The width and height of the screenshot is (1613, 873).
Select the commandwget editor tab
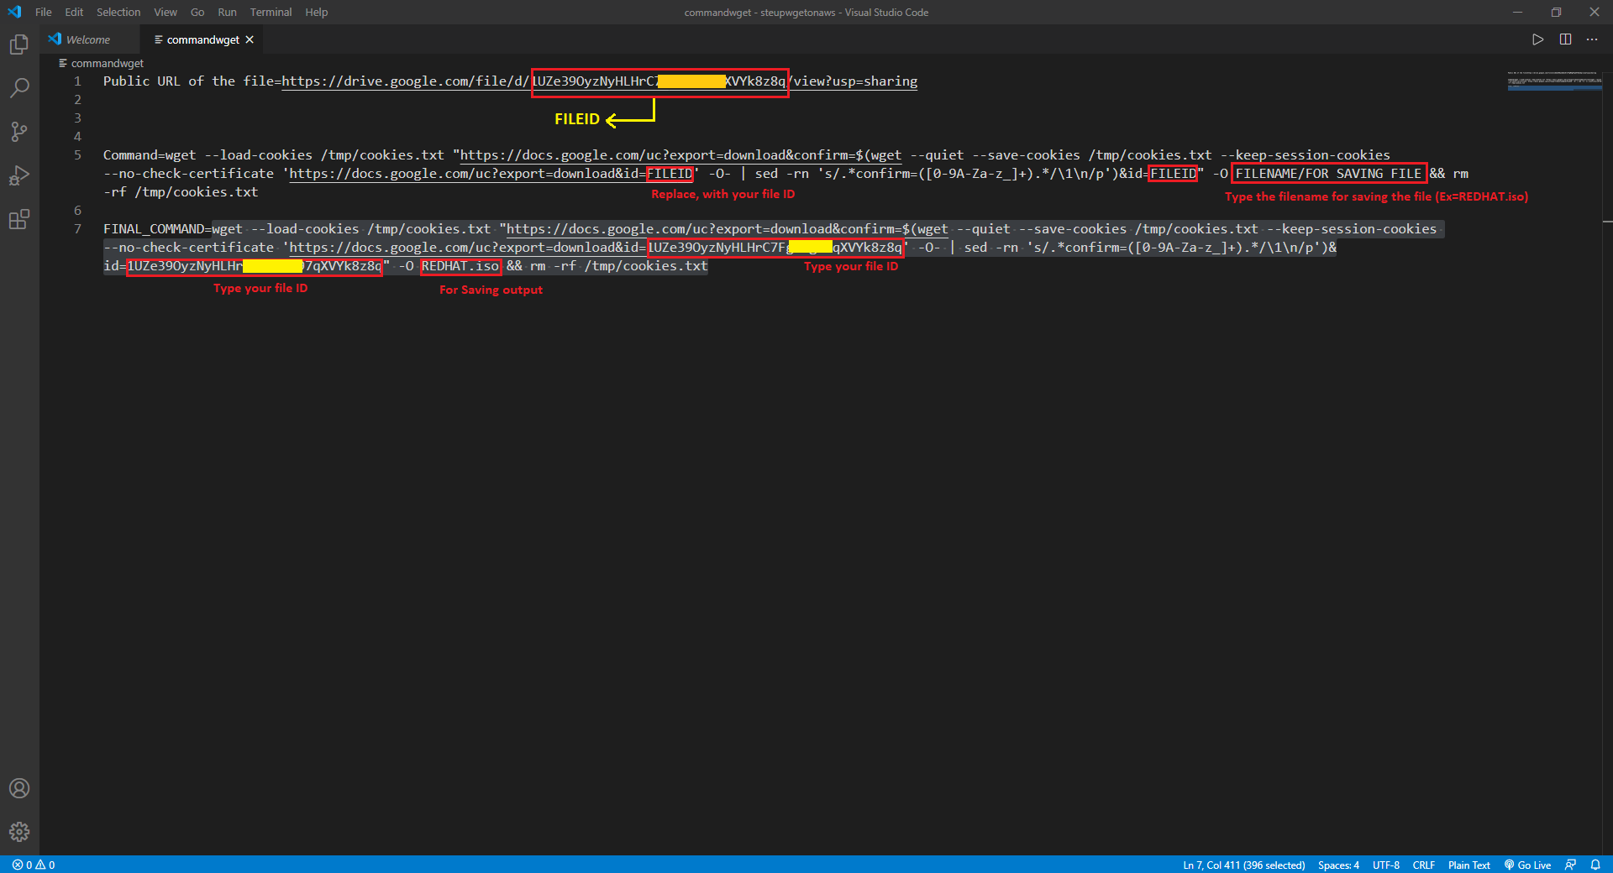coord(202,39)
